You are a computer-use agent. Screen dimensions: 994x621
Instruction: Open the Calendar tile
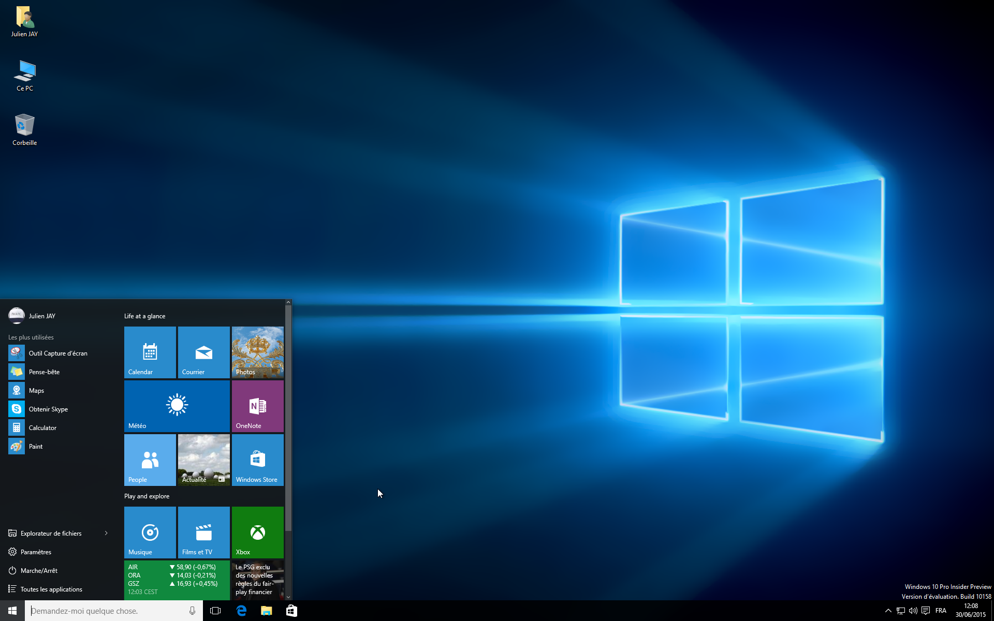[x=150, y=352]
